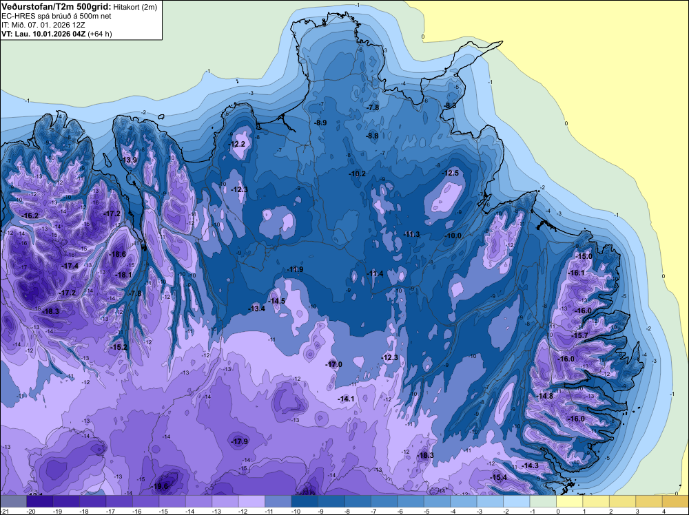Click the '-14.8' temperature value
The image size is (689, 515).
click(x=545, y=396)
